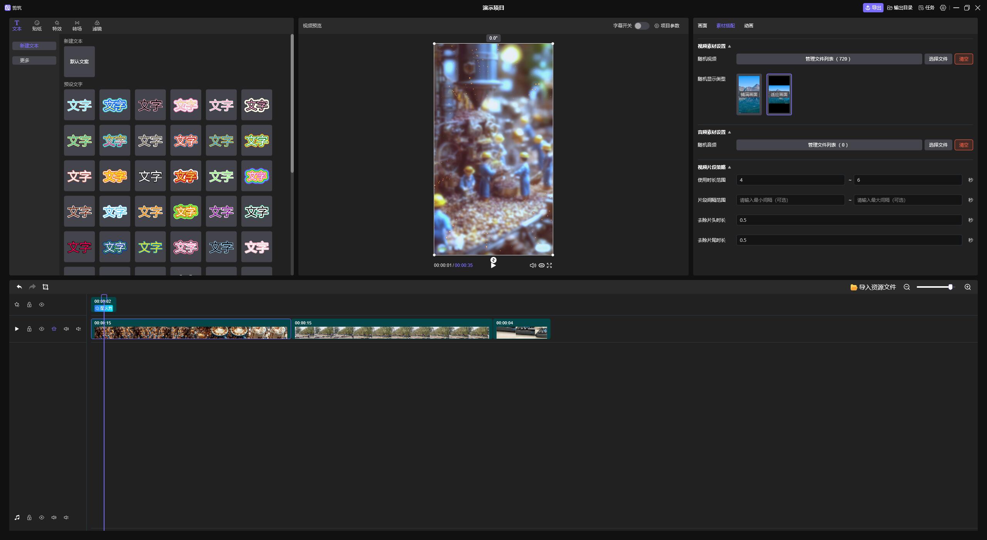Collapse the 音频素材设置 section
Screen dimensions: 987x540
click(729, 132)
